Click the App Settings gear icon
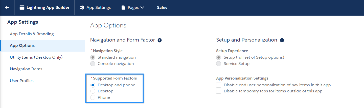 click(x=82, y=8)
